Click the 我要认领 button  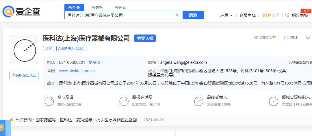point(145,38)
